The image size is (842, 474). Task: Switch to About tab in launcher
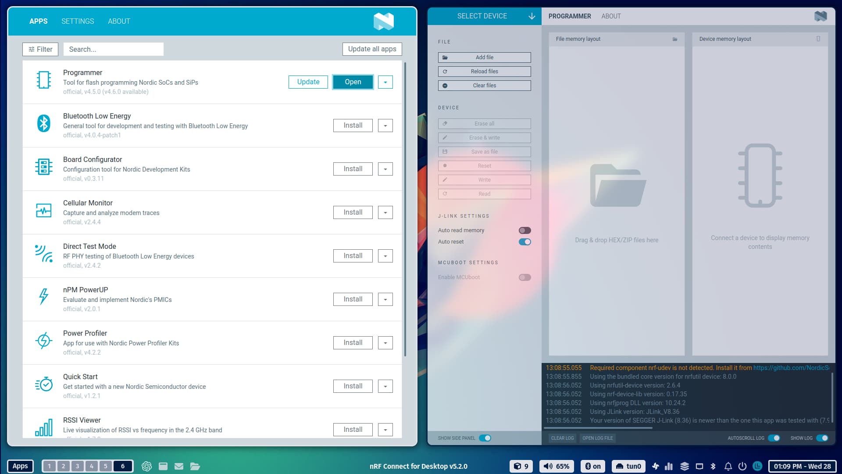tap(119, 21)
